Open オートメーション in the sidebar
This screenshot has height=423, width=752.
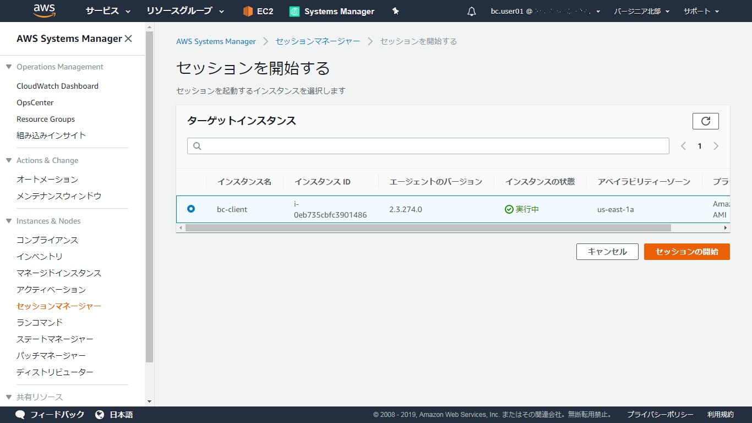pos(47,180)
